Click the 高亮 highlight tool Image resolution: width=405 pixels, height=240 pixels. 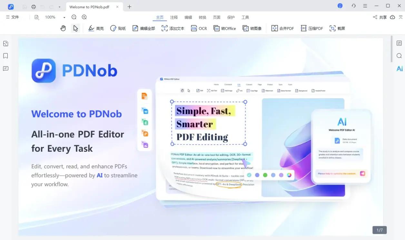coord(96,28)
